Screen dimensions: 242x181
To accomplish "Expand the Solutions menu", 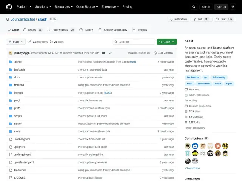I will click(43, 7).
